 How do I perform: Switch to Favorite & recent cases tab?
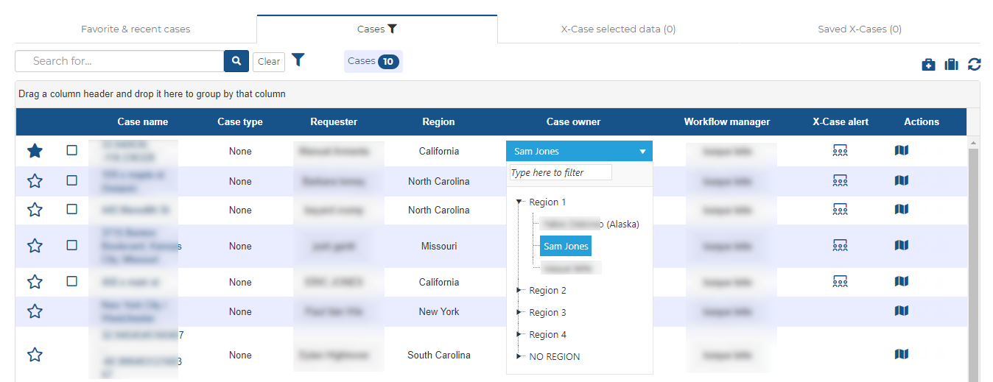(136, 29)
